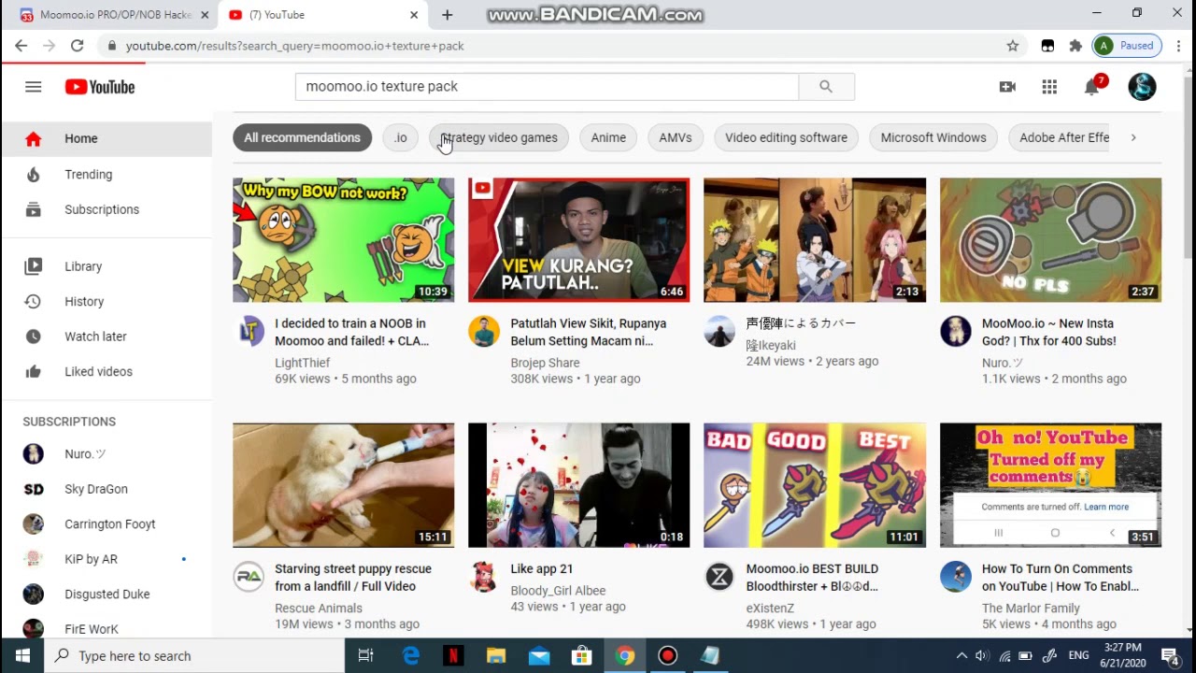
Task: Select Home in the sidebar
Action: (107, 138)
